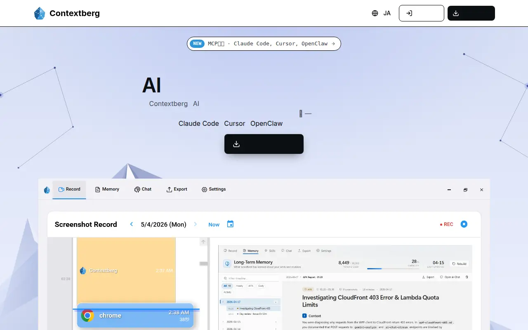The width and height of the screenshot is (528, 330).
Task: Toggle the Daily filter chip
Action: click(261, 286)
